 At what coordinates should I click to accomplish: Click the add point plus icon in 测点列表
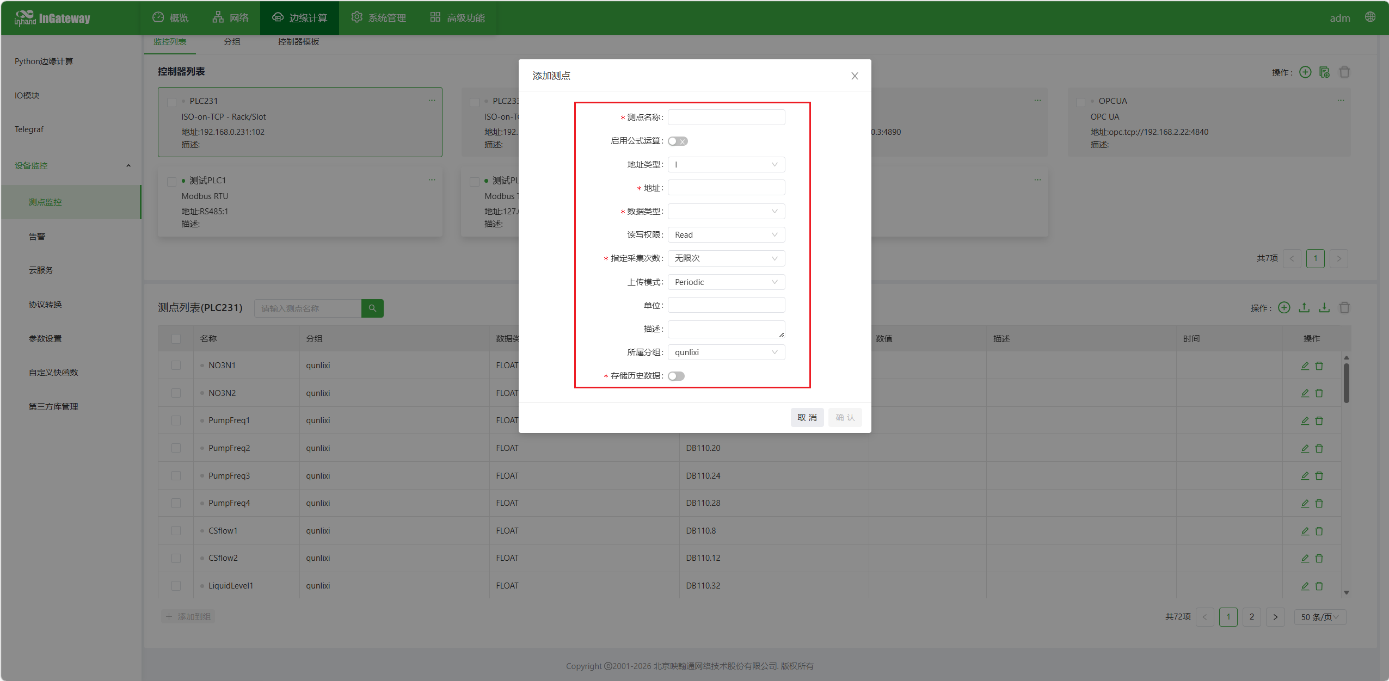(1284, 308)
